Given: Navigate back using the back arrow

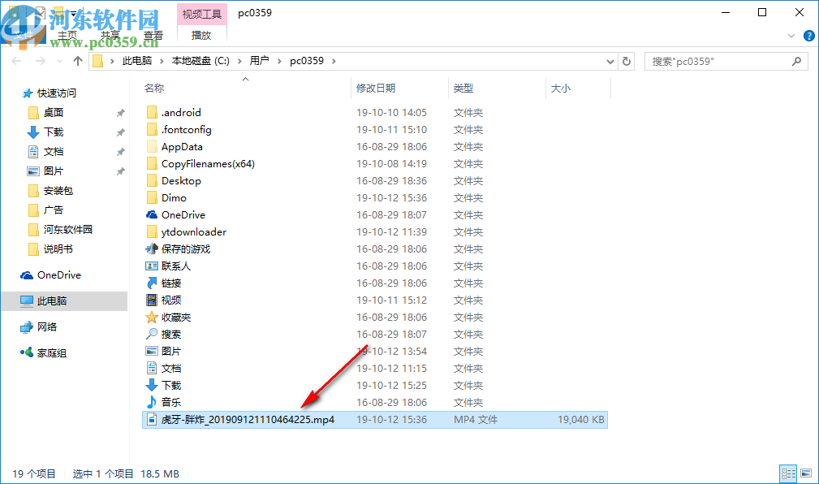Looking at the screenshot, I should pos(16,60).
